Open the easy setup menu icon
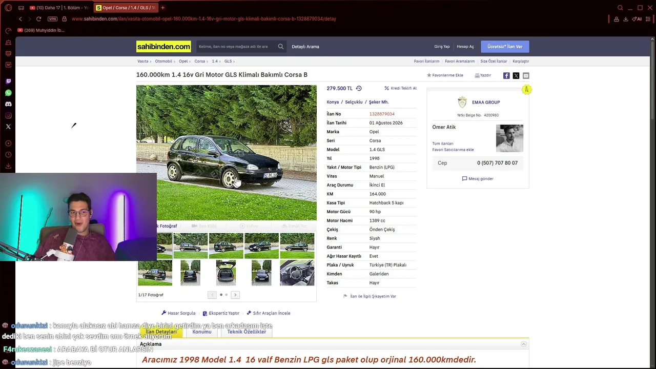Screen dimensions: 656x369 [x=648, y=19]
